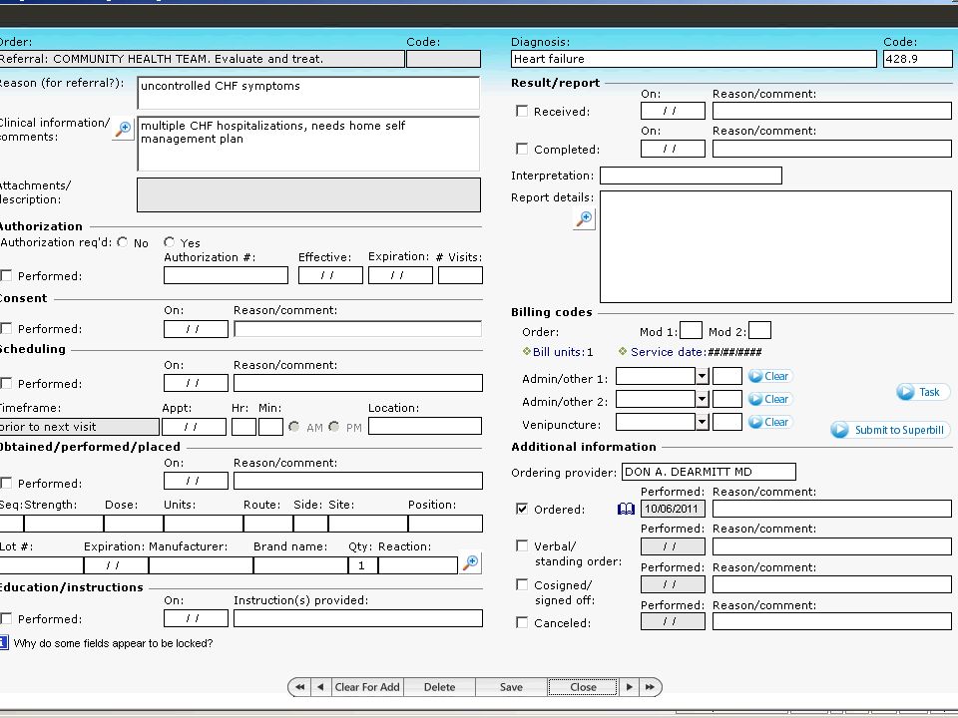The width and height of the screenshot is (958, 718).
Task: Select No for Authorization required
Action: pyautogui.click(x=123, y=241)
